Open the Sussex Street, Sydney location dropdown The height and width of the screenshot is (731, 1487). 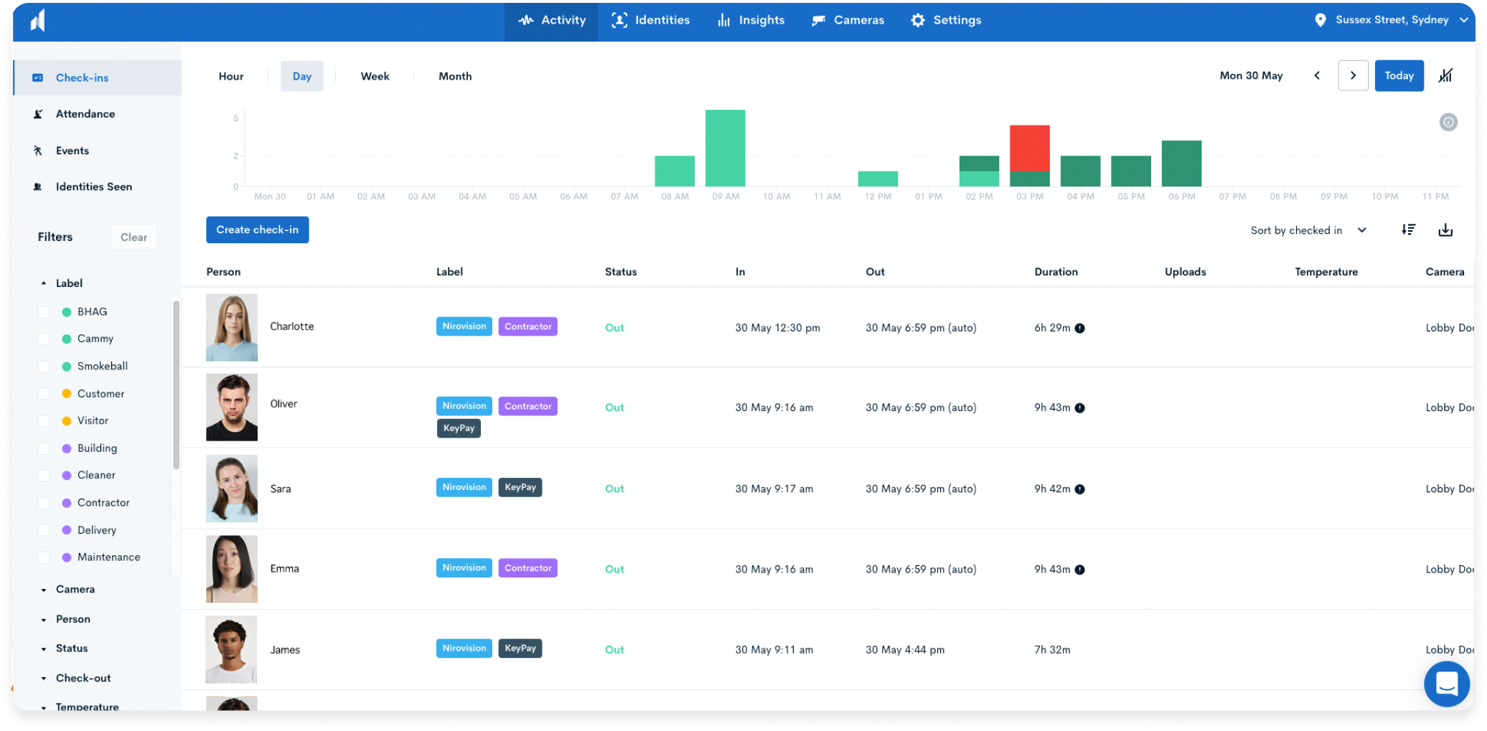pos(1391,20)
